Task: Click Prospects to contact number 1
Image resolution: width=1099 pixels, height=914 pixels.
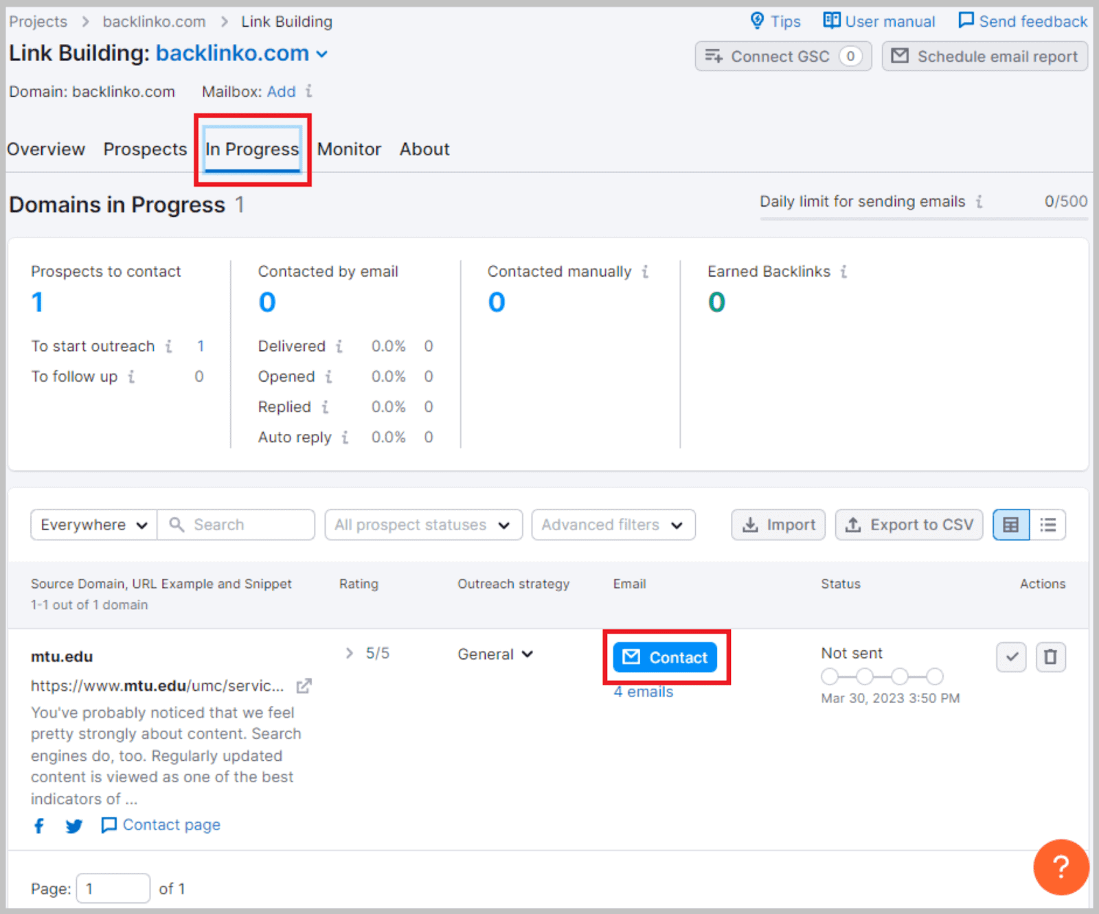Action: [x=38, y=302]
